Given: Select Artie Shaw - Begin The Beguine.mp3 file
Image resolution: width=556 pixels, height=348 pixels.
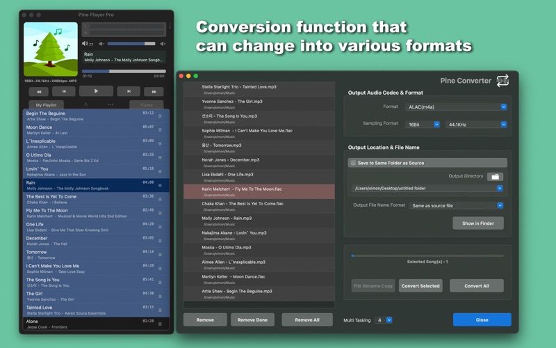Looking at the screenshot, I should (259, 294).
